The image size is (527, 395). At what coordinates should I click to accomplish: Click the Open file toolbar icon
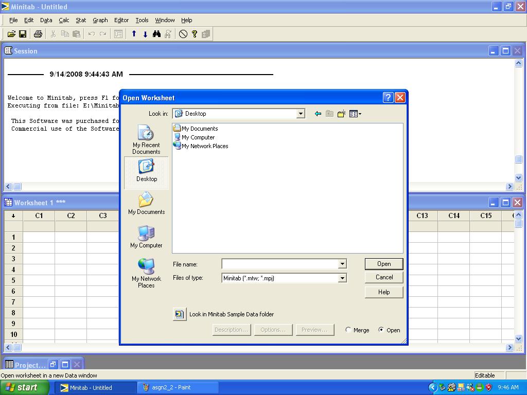pyautogui.click(x=11, y=34)
